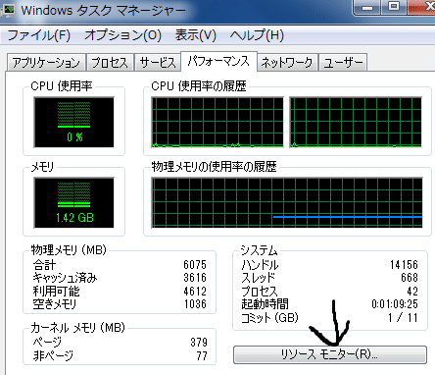Viewport: 435px width, 375px height.
Task: Click the 物理メモリの使用率の履歴 heading
Action: (214, 167)
